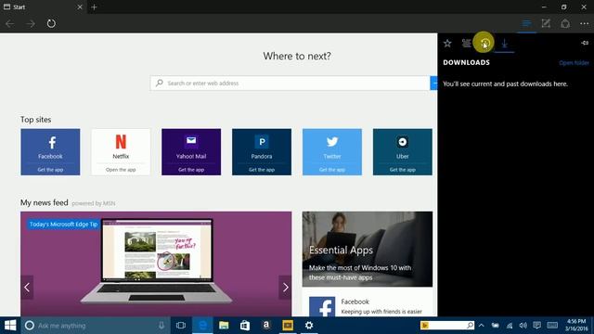
Task: Pin the Hub pane open
Action: (585, 43)
